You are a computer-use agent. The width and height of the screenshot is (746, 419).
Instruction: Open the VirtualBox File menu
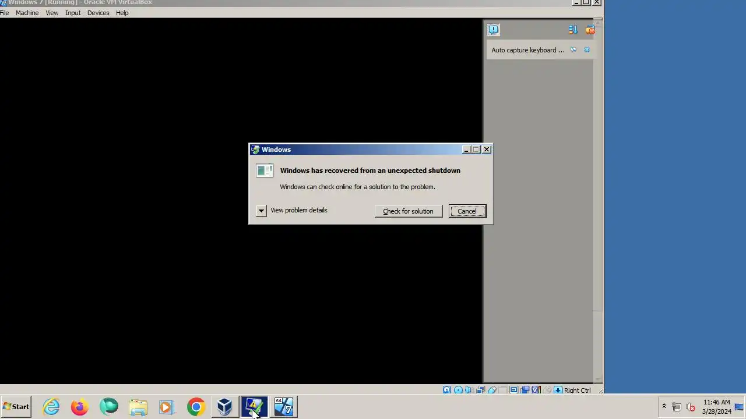click(4, 13)
